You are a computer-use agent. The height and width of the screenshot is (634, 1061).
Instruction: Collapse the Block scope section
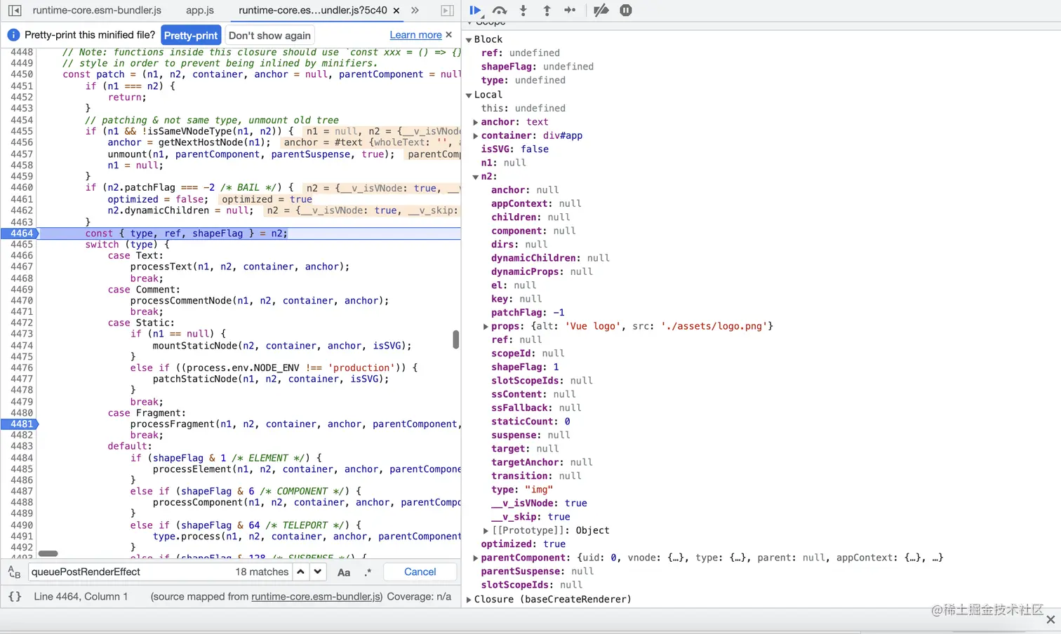(x=469, y=40)
